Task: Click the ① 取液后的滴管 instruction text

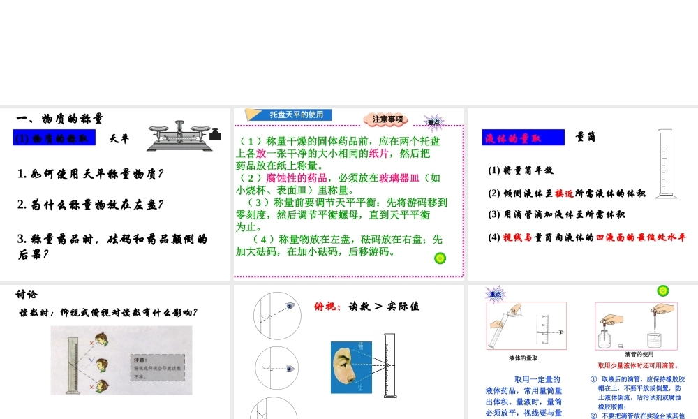Action: (x=637, y=392)
